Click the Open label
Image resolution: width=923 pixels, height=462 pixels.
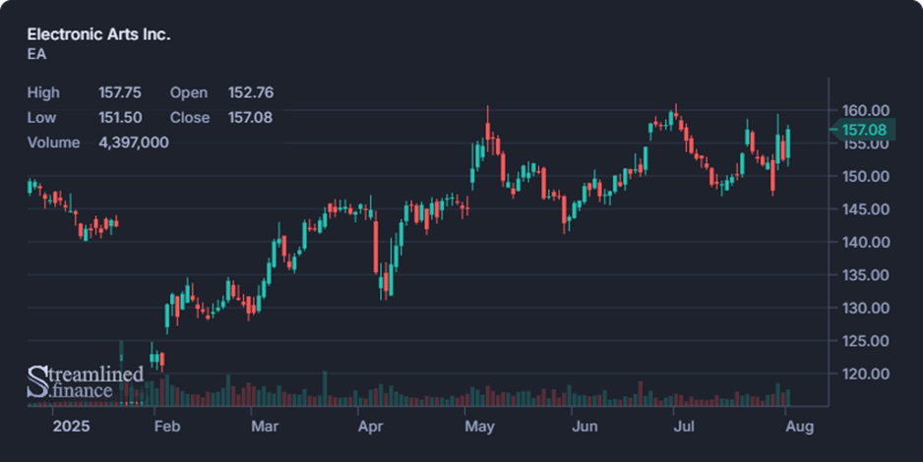coord(189,92)
